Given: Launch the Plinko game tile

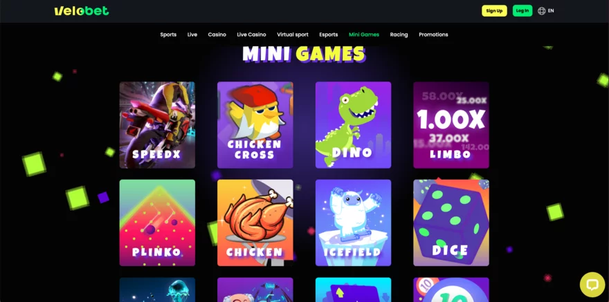Looking at the screenshot, I should tap(157, 223).
